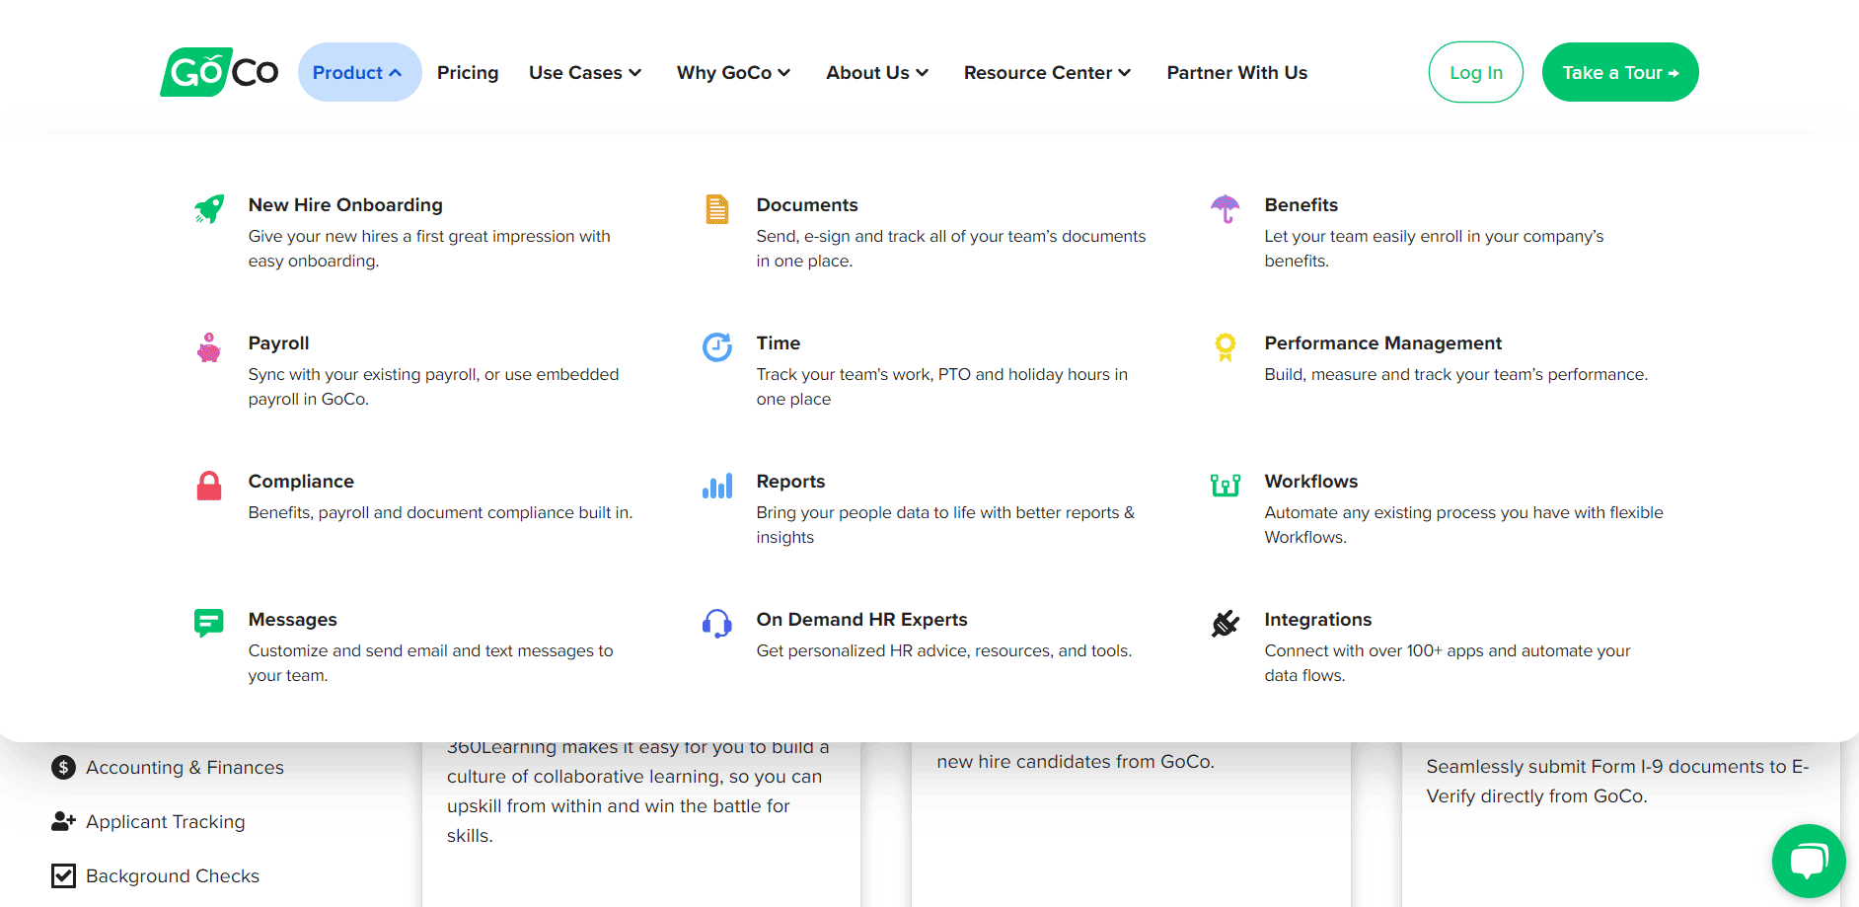Click the Time clock icon
Screen dimensions: 1859x907
pos(717,346)
